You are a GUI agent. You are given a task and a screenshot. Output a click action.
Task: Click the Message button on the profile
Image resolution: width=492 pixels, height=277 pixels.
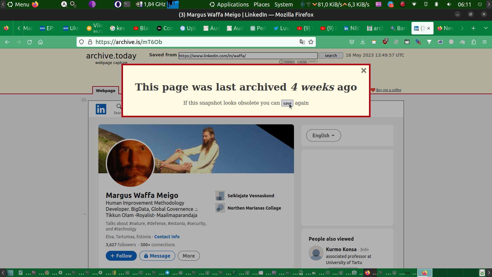[157, 256]
